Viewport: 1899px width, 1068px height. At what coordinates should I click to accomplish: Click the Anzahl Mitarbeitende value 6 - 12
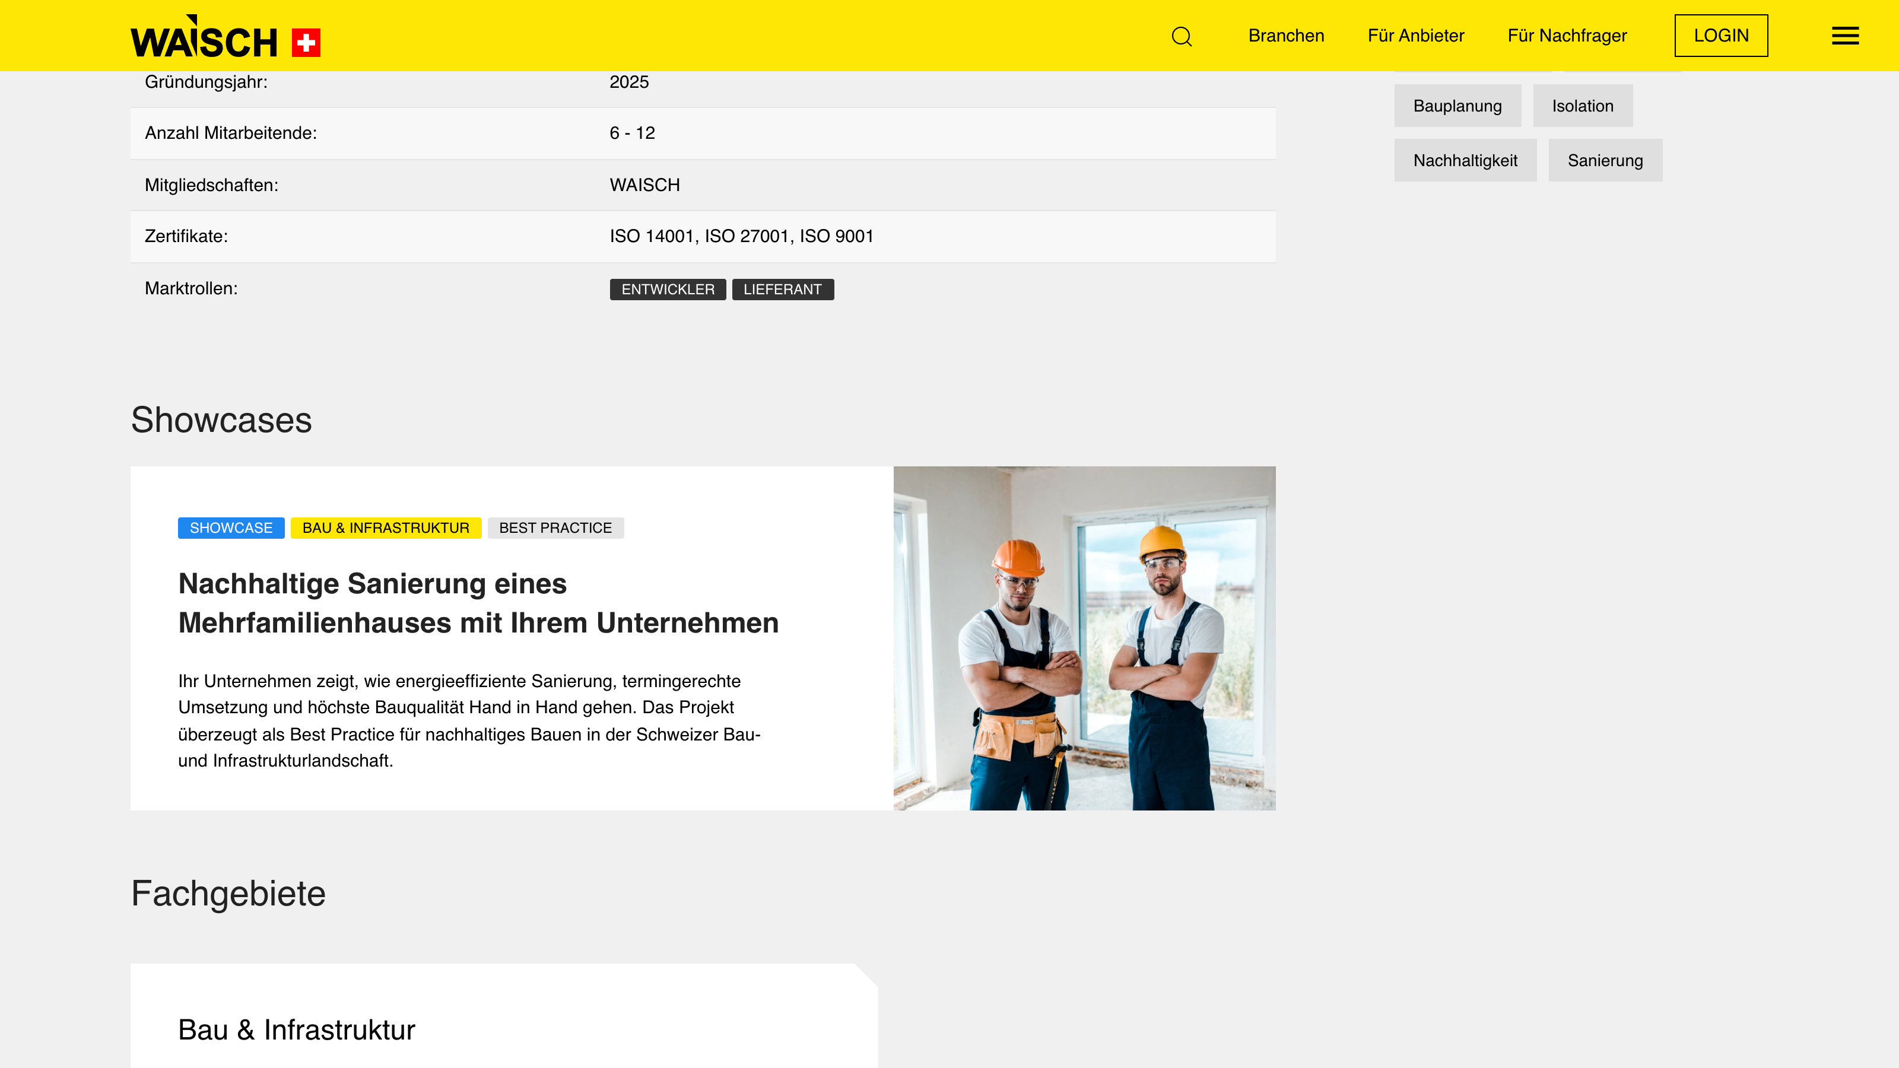(632, 133)
